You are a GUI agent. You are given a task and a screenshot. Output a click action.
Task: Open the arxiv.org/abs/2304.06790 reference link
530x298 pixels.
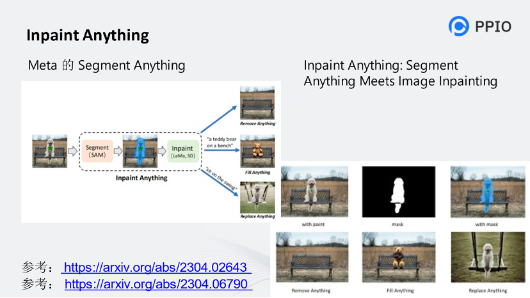pos(157,284)
